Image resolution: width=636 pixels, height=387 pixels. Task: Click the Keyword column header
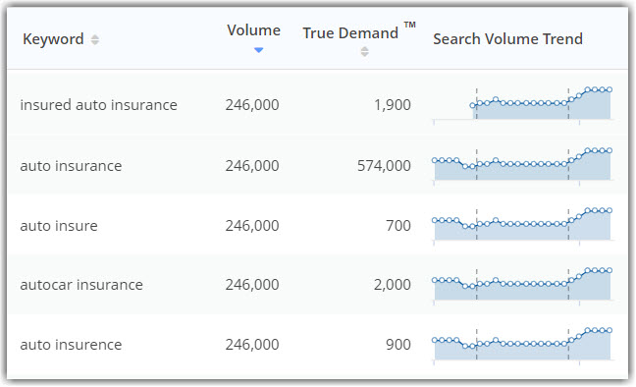pyautogui.click(x=53, y=39)
